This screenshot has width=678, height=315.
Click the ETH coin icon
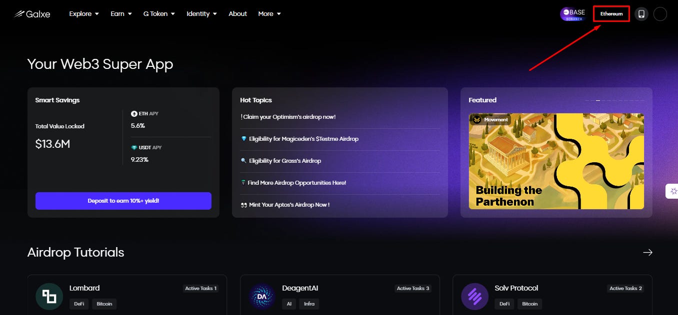pos(134,114)
